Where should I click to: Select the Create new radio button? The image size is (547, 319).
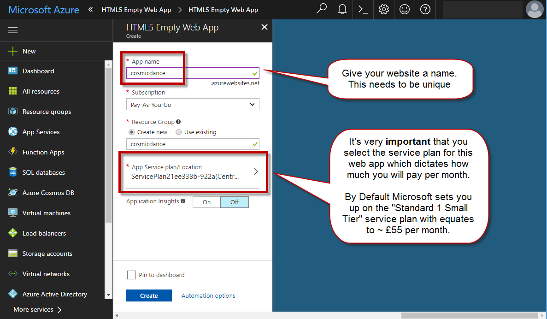131,132
